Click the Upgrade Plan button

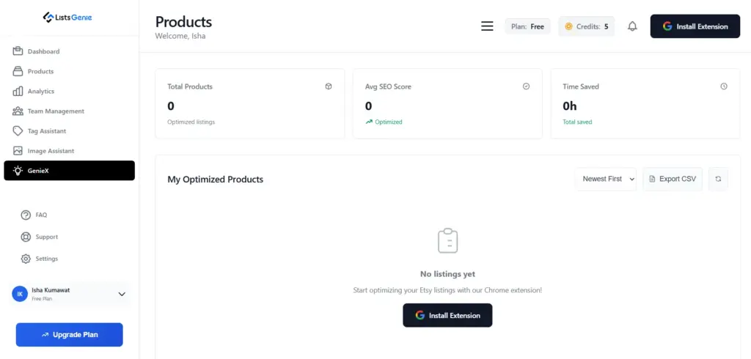[x=70, y=335]
